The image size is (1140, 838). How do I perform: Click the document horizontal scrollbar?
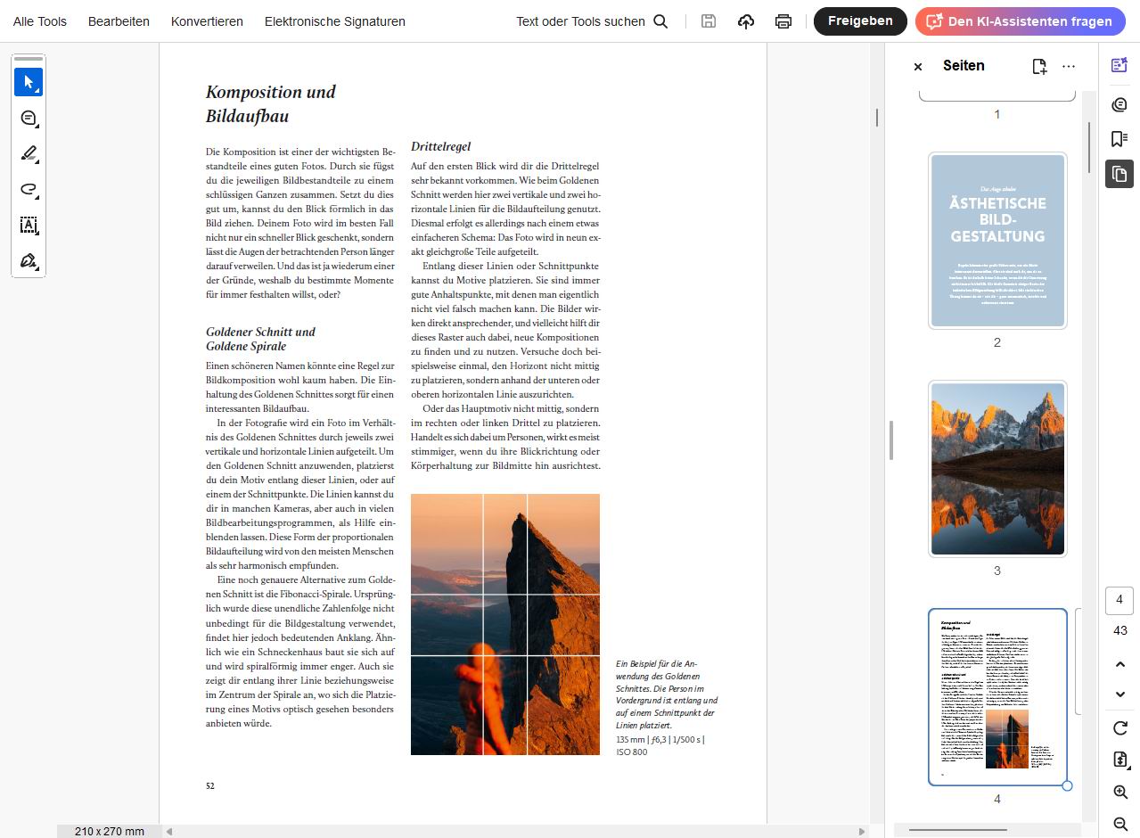(516, 831)
